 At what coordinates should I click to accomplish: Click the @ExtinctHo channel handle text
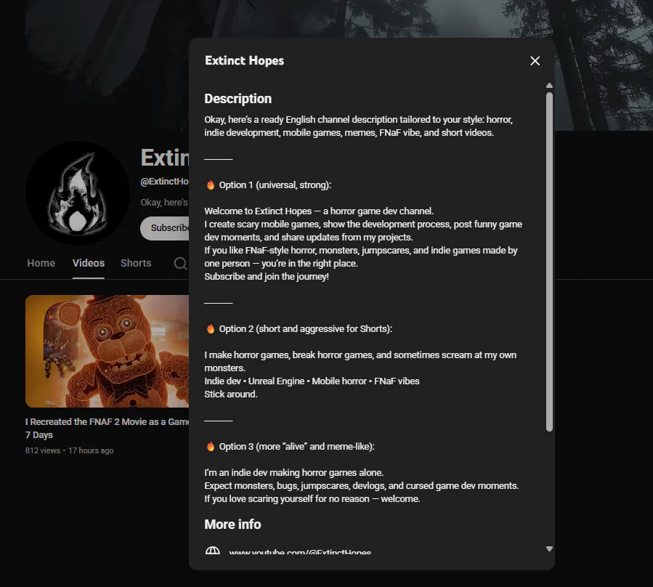[x=164, y=181]
